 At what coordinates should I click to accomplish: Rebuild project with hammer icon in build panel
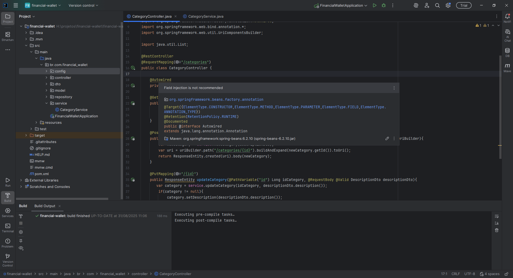[21, 216]
